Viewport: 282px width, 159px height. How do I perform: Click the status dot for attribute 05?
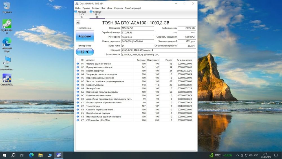78,78
